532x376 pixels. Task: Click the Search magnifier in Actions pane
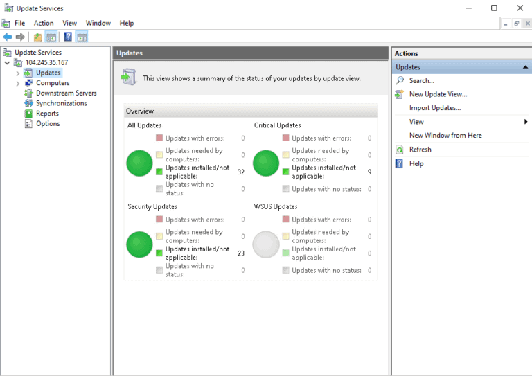(400, 81)
